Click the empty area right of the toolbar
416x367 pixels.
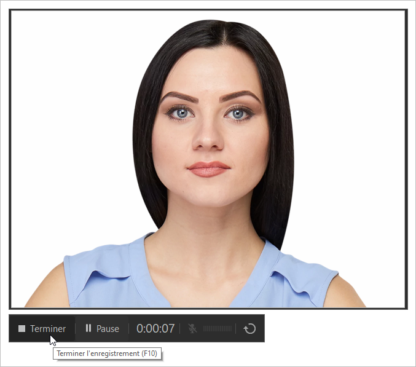coord(338,329)
